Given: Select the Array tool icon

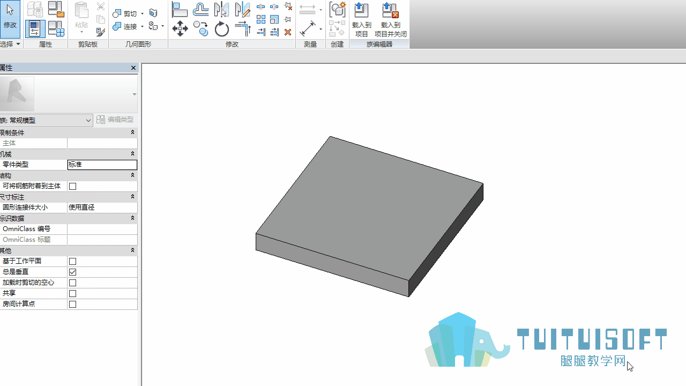Looking at the screenshot, I should (261, 19).
